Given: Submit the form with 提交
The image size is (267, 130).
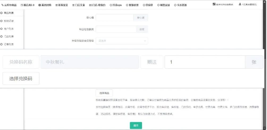Looking at the screenshot, I should [136, 126].
